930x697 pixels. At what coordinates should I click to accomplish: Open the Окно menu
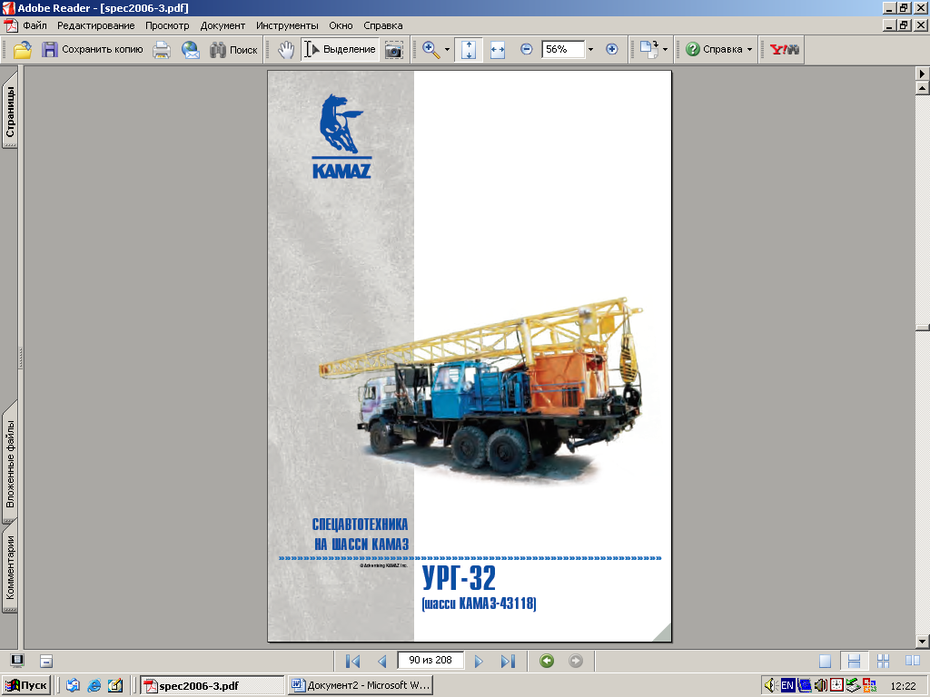coord(341,25)
